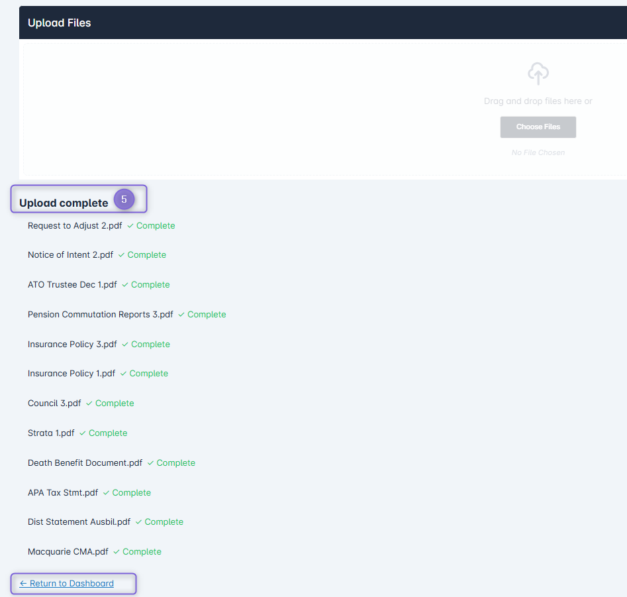Click check mark beside Dist Statement Ausbil.pdf
Screen dimensions: 627x597
[138, 522]
